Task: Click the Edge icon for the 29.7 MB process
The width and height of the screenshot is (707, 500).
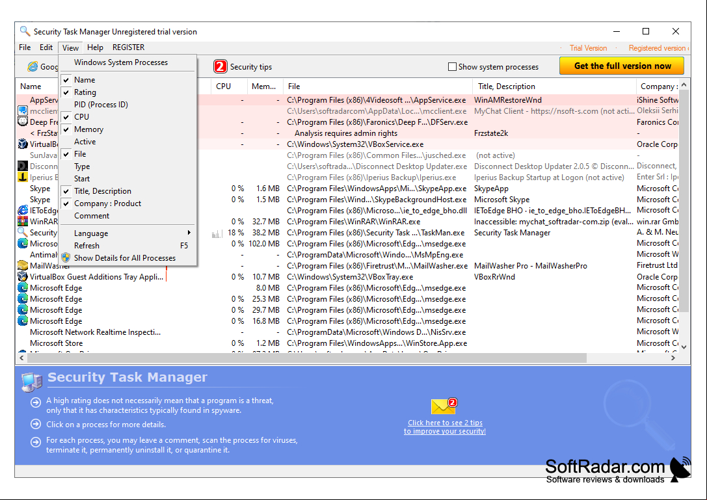Action: 23,309
